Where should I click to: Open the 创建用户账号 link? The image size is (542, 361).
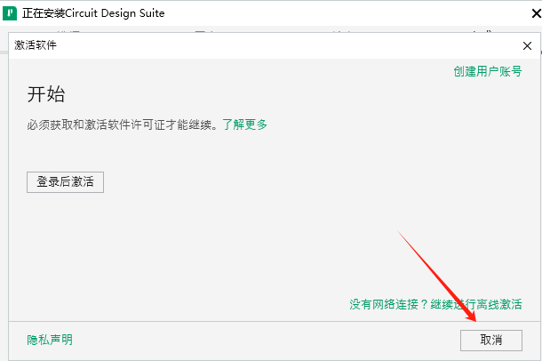(488, 71)
